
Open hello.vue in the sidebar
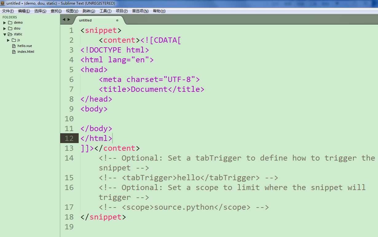[x=25, y=46]
